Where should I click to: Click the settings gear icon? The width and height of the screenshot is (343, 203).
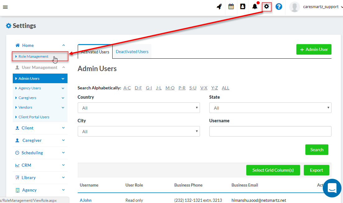pos(267,7)
